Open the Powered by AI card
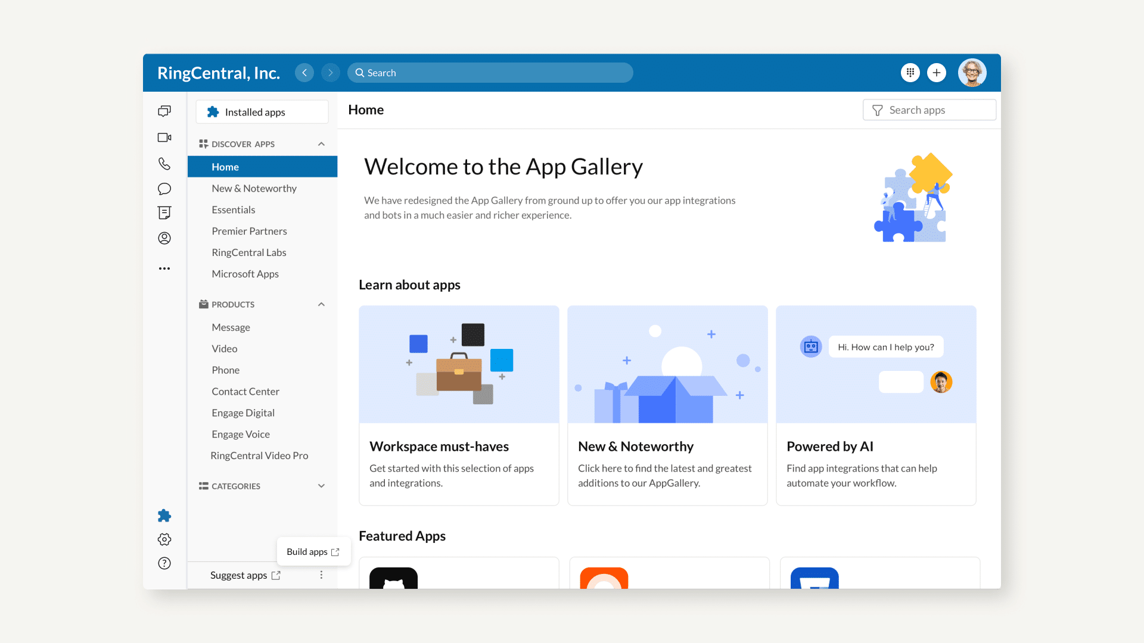 click(876, 405)
